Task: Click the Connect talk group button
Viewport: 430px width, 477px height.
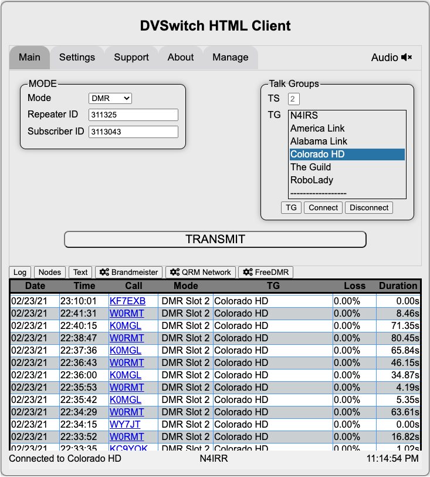Action: (323, 207)
